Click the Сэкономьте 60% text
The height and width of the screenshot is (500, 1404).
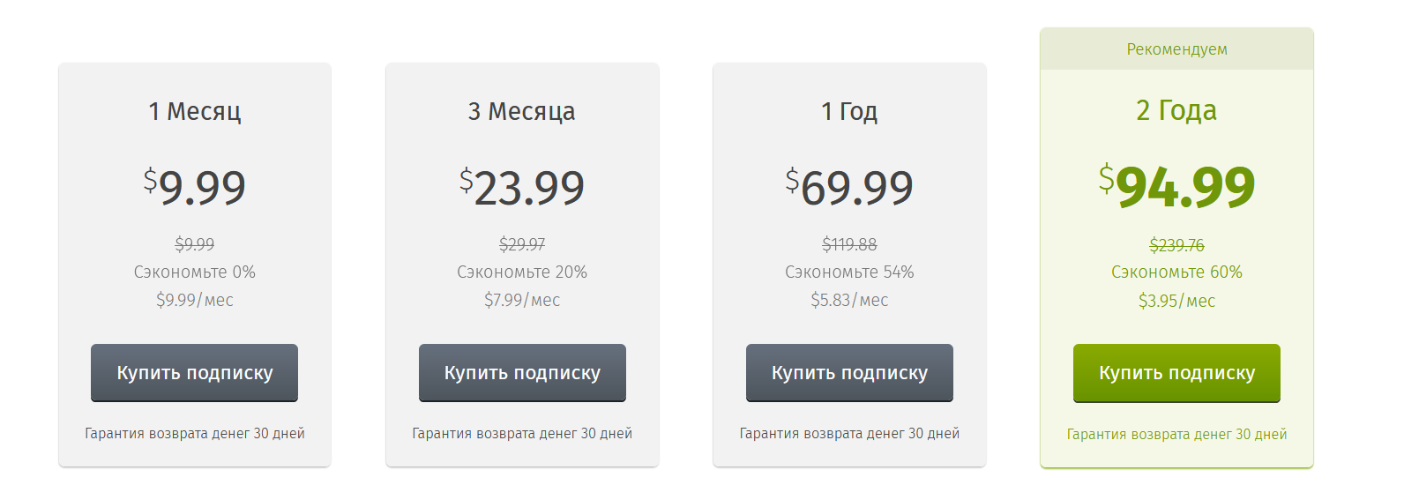pos(1176,272)
